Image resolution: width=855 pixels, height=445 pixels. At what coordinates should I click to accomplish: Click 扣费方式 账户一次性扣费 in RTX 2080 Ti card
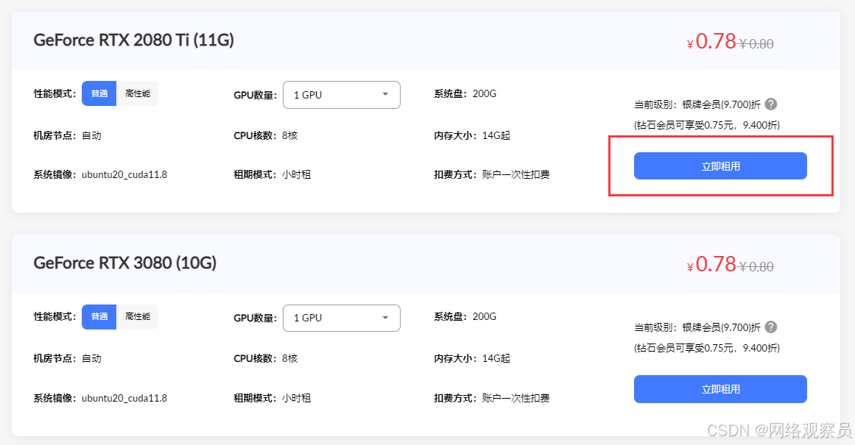(x=492, y=175)
